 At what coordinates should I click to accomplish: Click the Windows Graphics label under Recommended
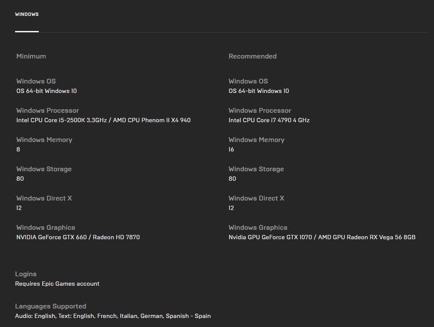(257, 228)
